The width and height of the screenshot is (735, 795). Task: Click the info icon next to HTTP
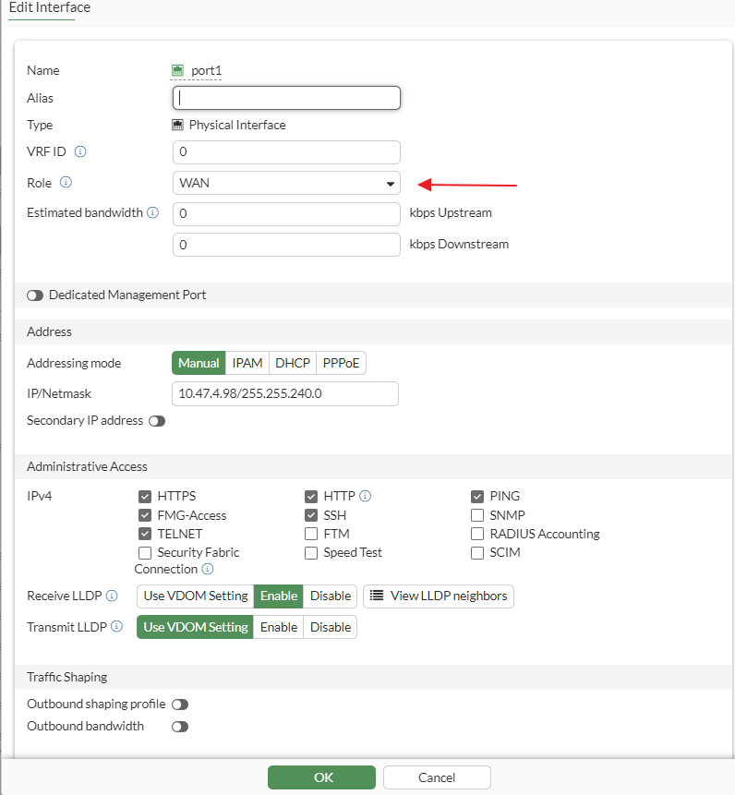[x=365, y=496]
